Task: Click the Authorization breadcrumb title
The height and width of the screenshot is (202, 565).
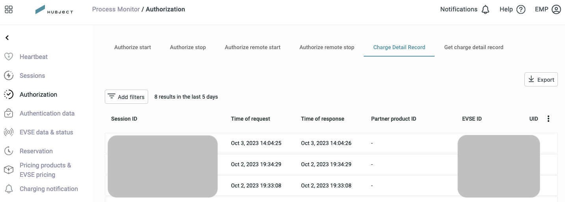Action: [x=165, y=9]
